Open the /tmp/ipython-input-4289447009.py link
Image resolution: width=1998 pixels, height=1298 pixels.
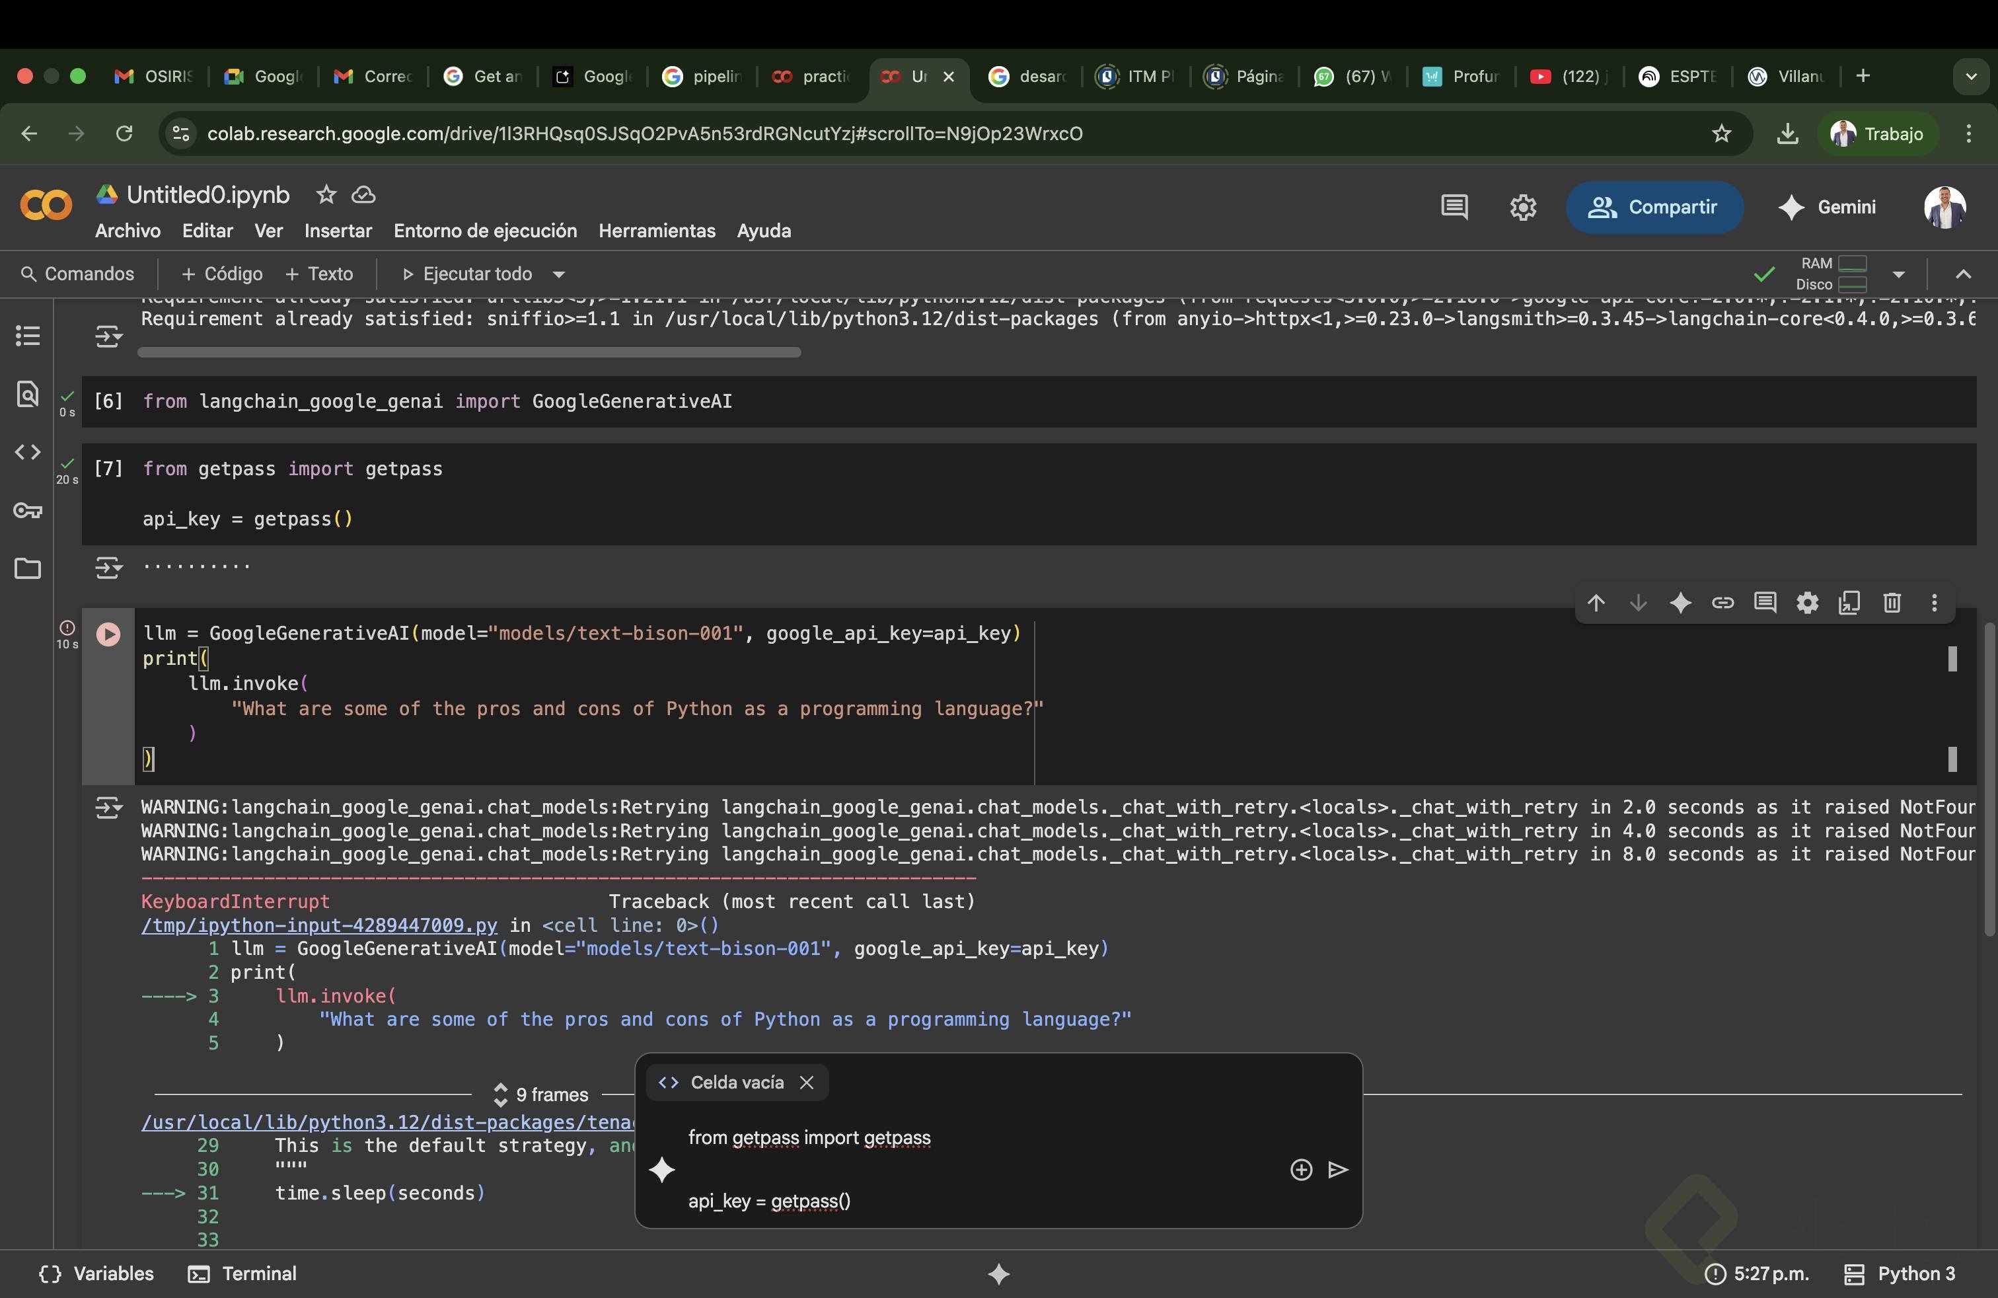coord(319,925)
